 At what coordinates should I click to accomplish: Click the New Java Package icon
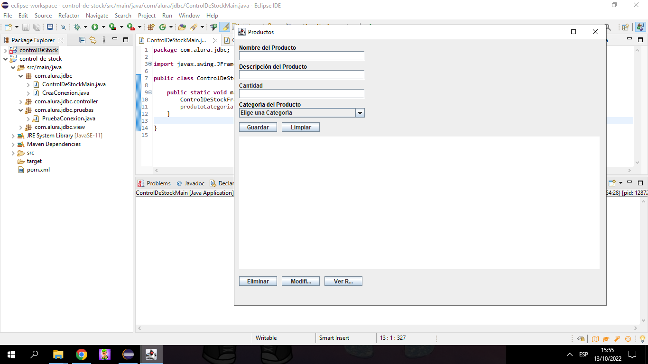(151, 27)
